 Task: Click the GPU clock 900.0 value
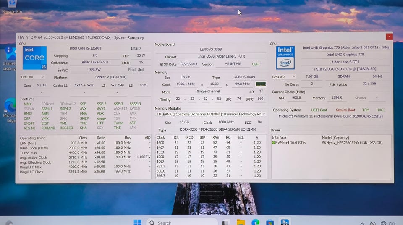296,98
